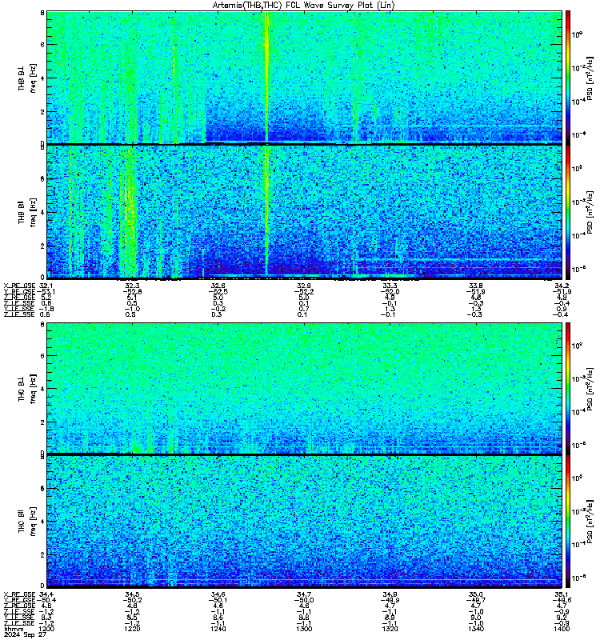This screenshot has height=640, width=600.
Task: Click the color bar beside the THB B⊥ panel
Action: 568,77
